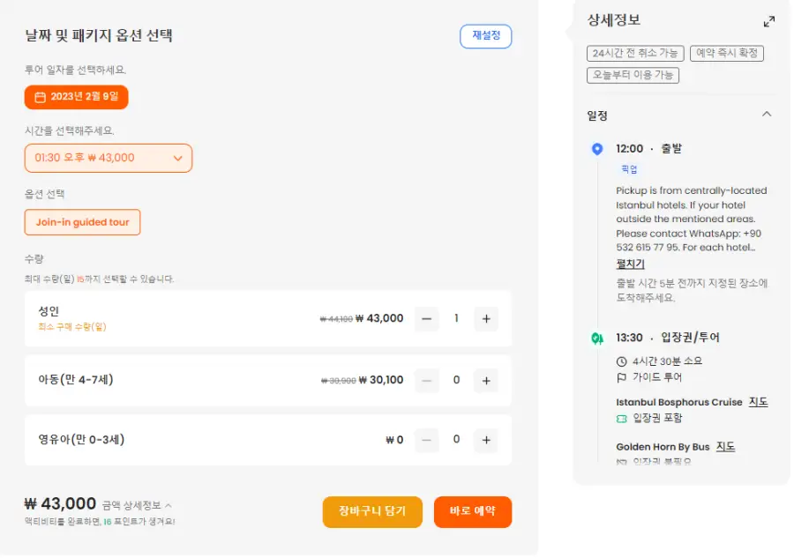Collapse the 일정 section chevron
794x558 pixels.
click(x=767, y=115)
